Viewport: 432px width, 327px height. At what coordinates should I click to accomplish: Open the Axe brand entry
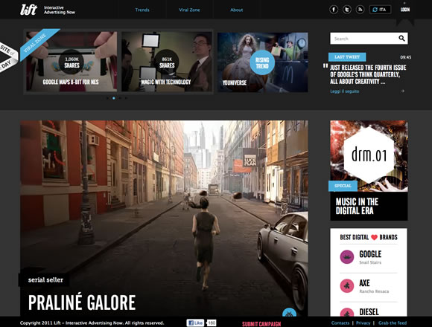[369, 286]
